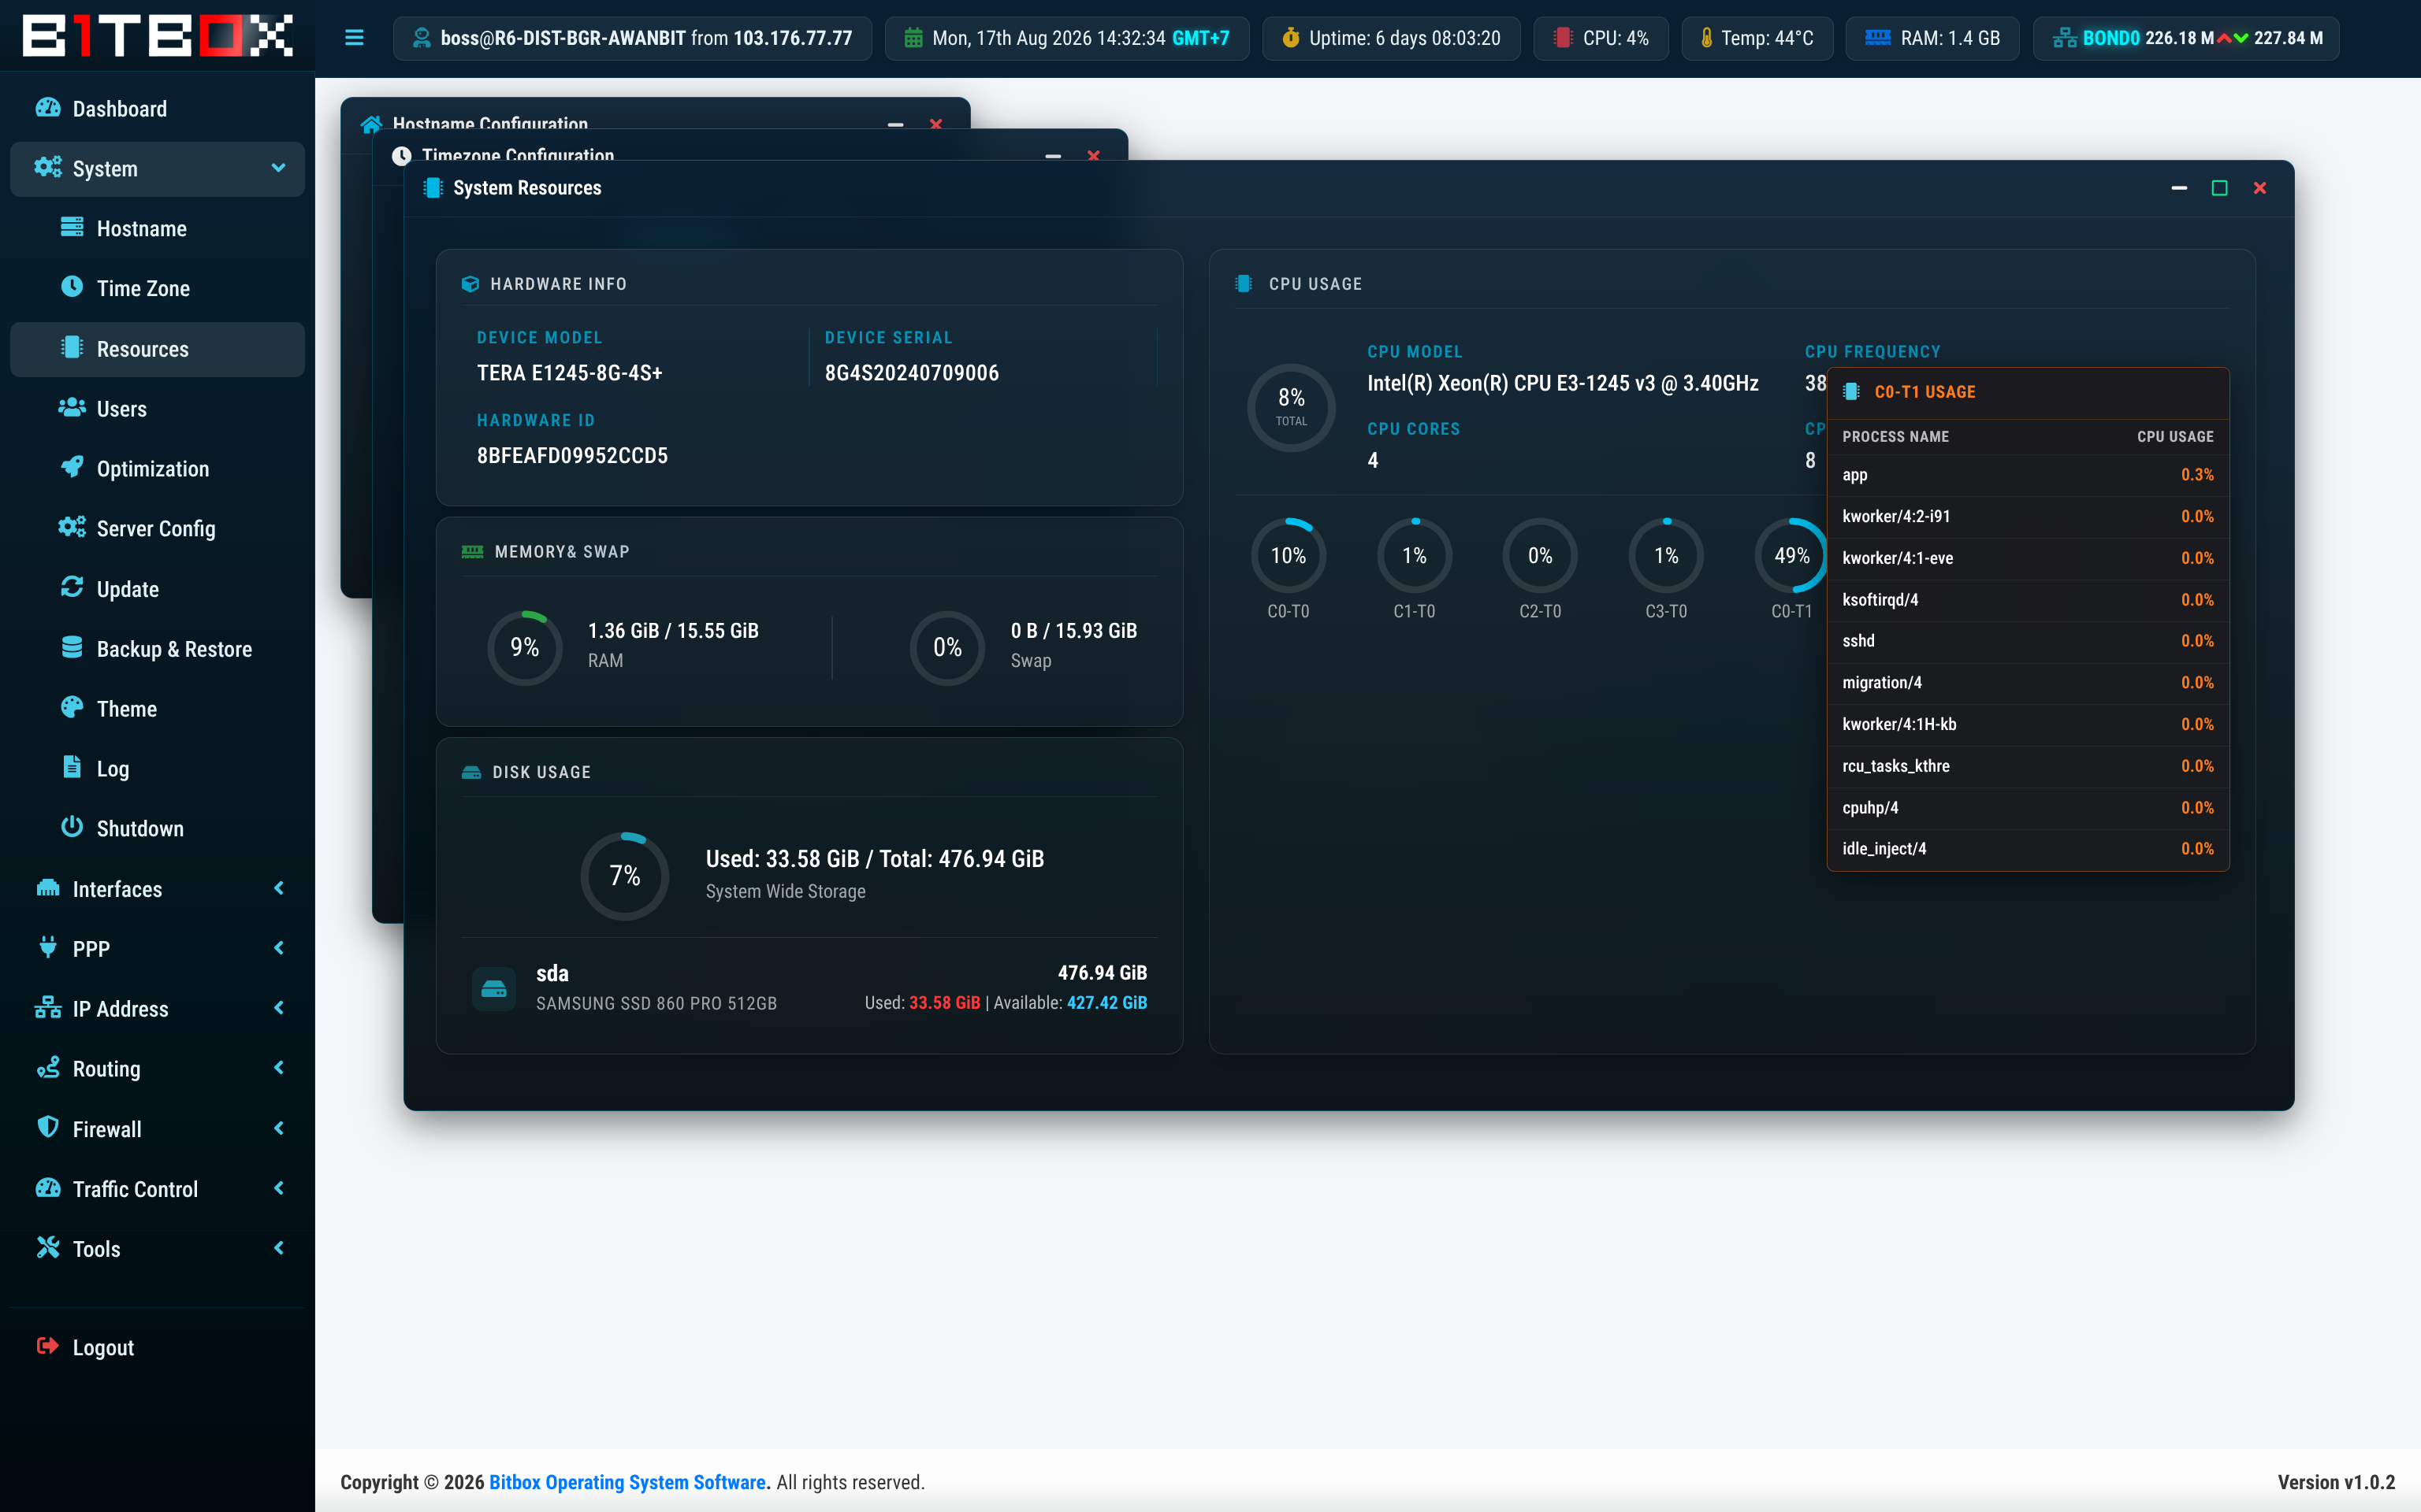Click the Backup & Restore database icon
The width and height of the screenshot is (2421, 1512).
coord(72,647)
